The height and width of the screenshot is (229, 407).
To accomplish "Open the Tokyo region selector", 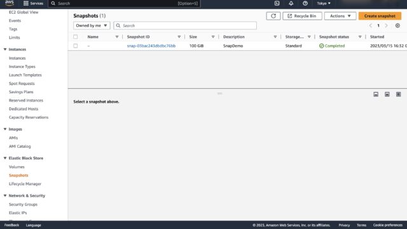I will click(324, 3).
